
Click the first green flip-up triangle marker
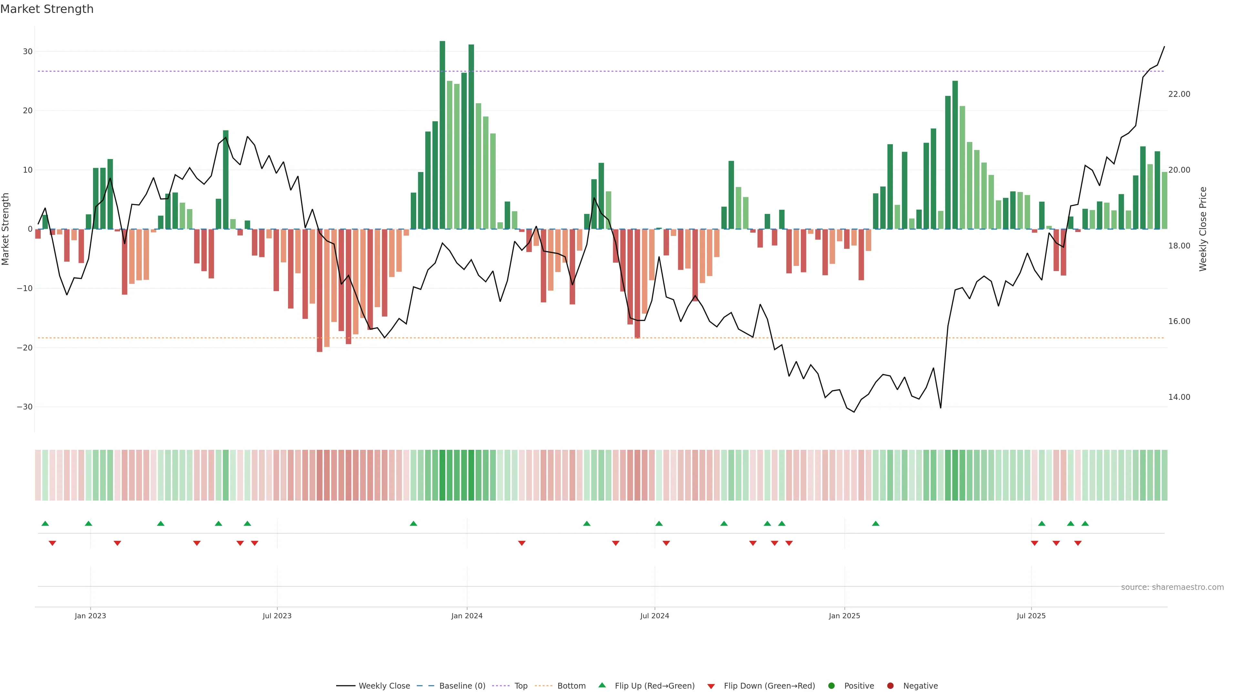pyautogui.click(x=45, y=523)
